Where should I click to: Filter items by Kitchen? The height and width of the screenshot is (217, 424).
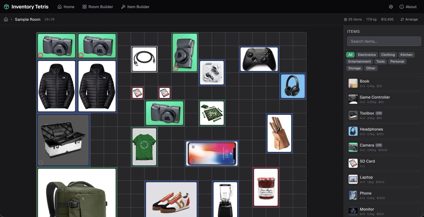[406, 55]
